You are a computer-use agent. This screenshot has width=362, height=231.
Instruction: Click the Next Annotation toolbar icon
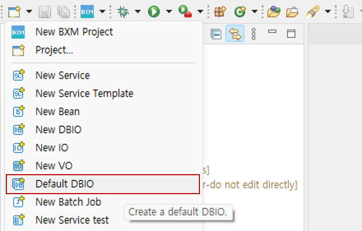(x=348, y=12)
